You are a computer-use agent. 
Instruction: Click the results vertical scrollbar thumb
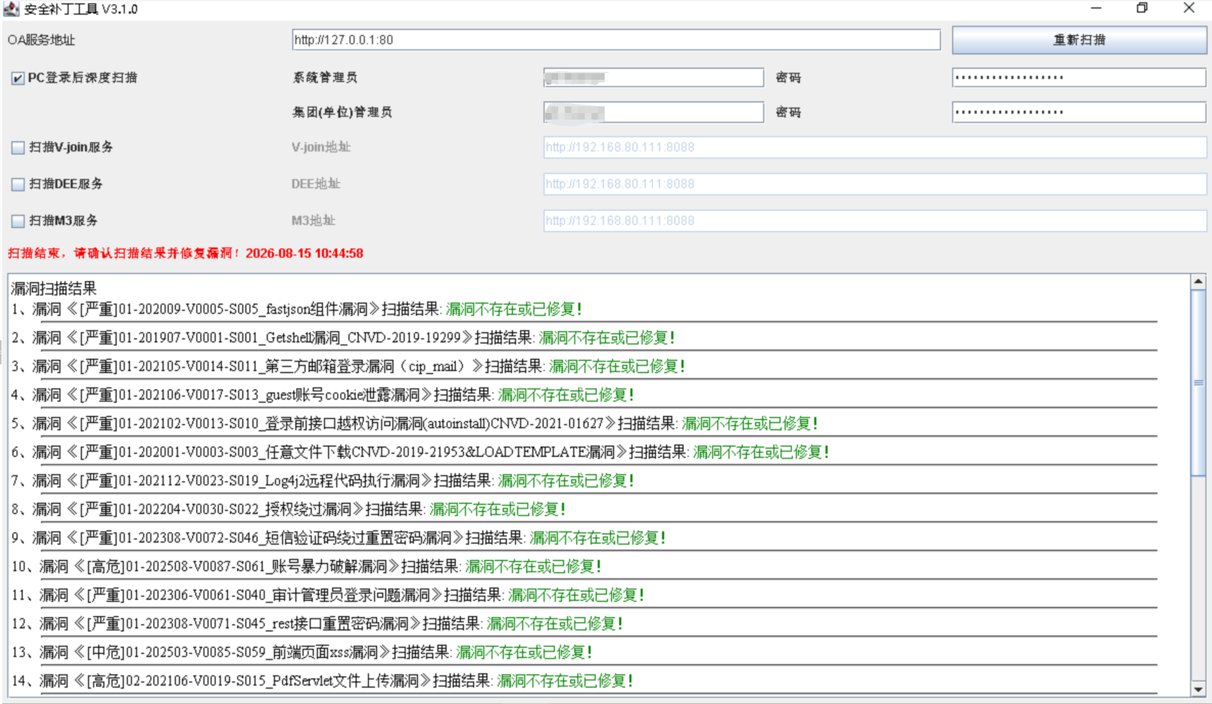pyautogui.click(x=1197, y=383)
